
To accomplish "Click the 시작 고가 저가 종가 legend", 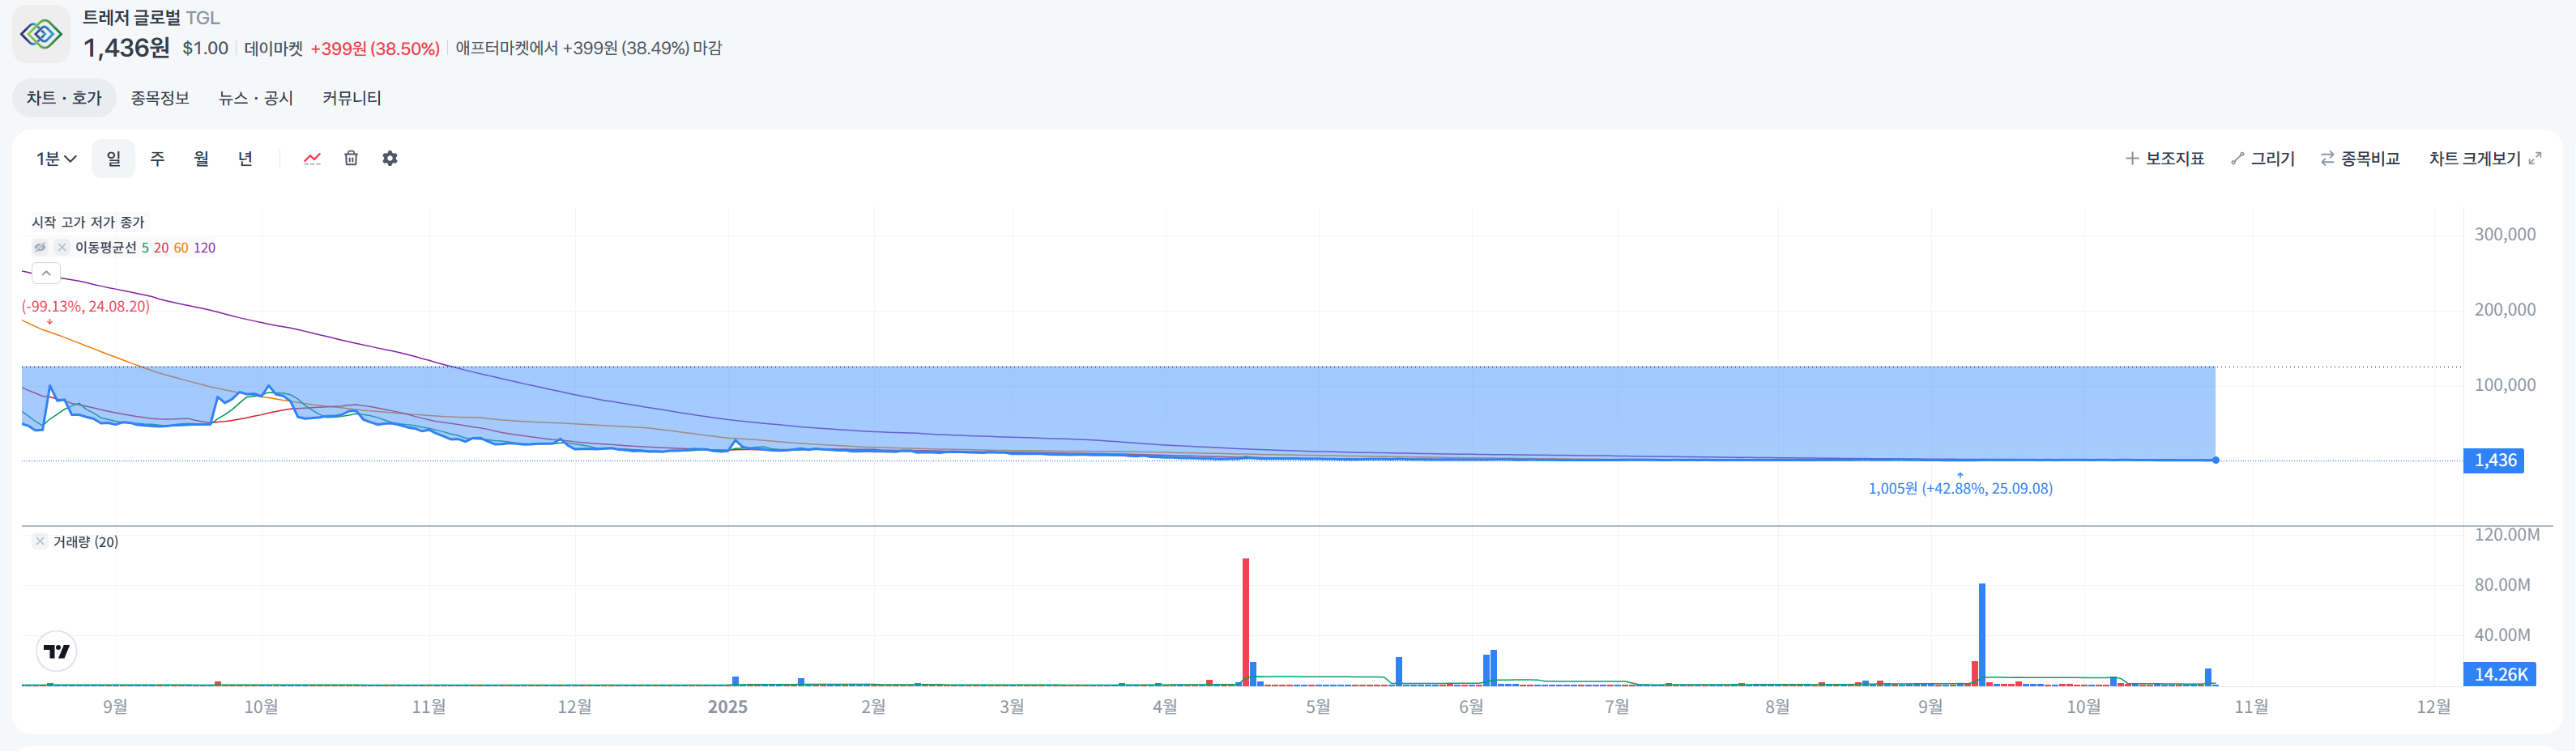I will [x=88, y=222].
